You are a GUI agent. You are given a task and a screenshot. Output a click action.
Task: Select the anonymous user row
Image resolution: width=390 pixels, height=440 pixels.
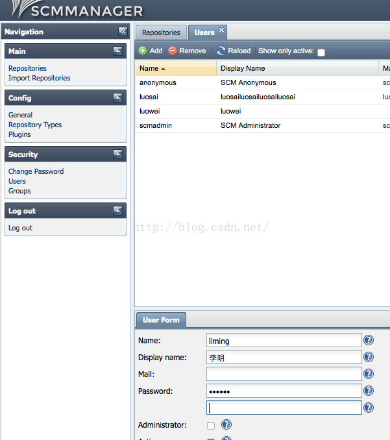coord(263,83)
